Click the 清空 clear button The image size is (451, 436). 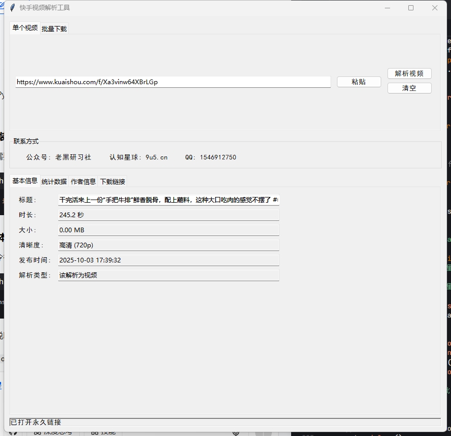click(x=409, y=88)
